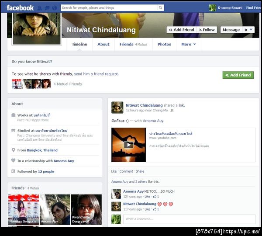Open notifications globe icon
The height and width of the screenshot is (236, 262).
[55, 8]
